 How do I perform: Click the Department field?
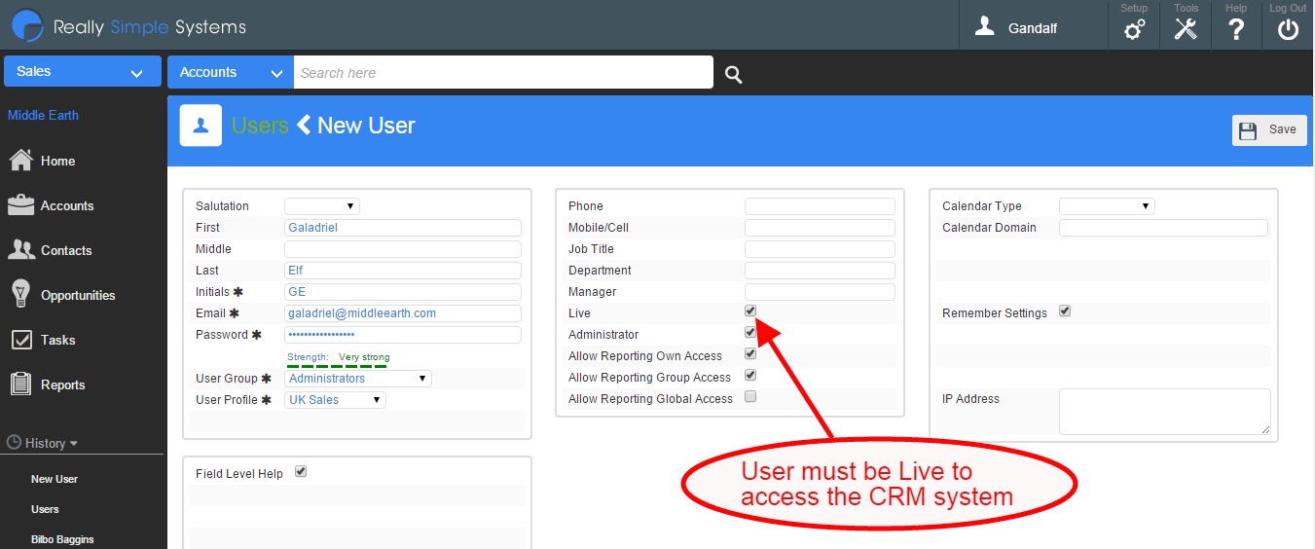coord(820,271)
